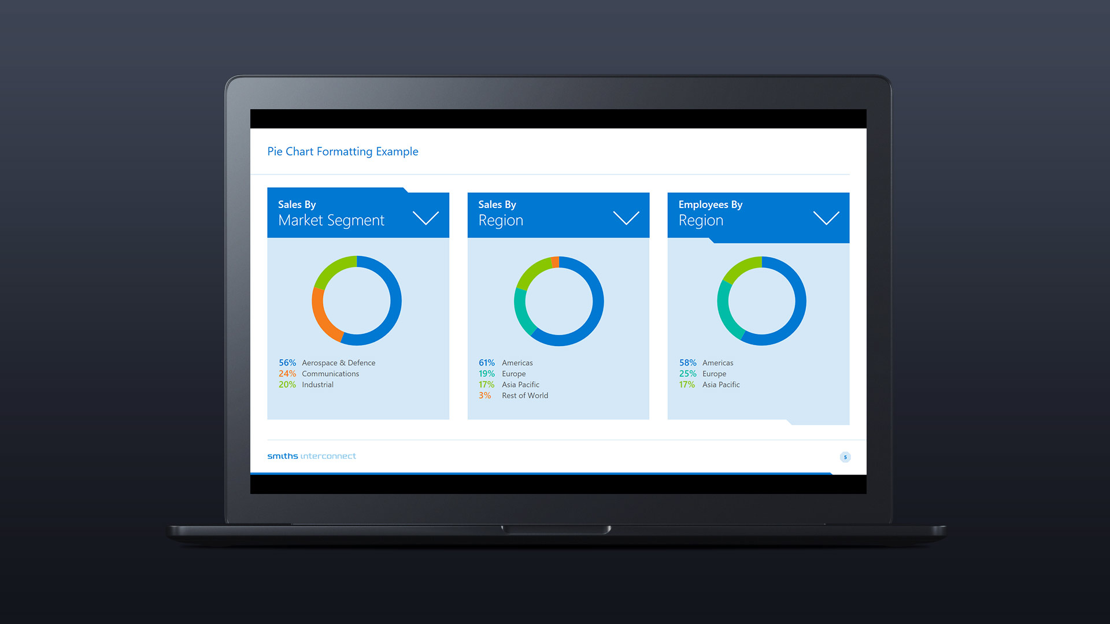This screenshot has width=1110, height=624.
Task: Select the 24% Communications legend entry
Action: (x=319, y=374)
